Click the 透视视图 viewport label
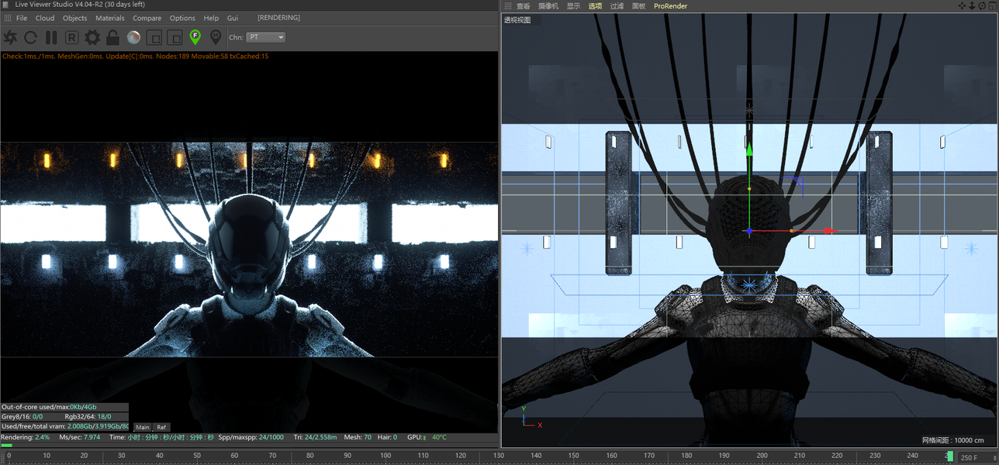Image resolution: width=999 pixels, height=465 pixels. (517, 20)
